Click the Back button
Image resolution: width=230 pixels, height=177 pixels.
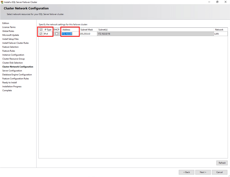[x=187, y=172]
